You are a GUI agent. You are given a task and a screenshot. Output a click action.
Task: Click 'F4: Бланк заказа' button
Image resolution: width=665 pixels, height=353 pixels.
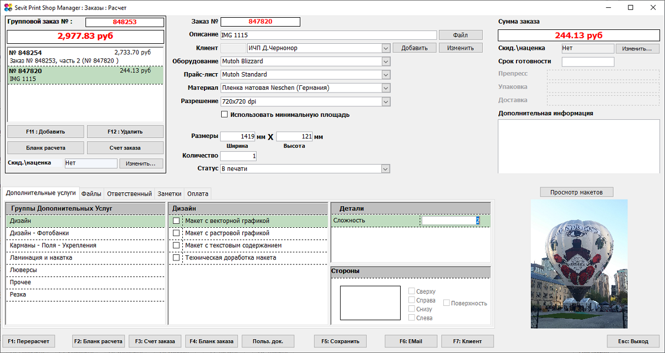coord(211,341)
